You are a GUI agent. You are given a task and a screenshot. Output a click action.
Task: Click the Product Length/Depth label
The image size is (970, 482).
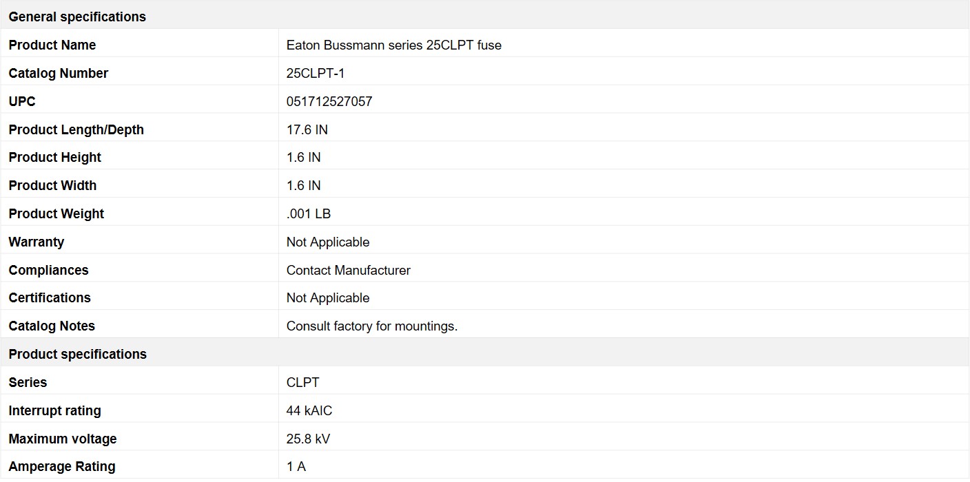[x=76, y=129]
